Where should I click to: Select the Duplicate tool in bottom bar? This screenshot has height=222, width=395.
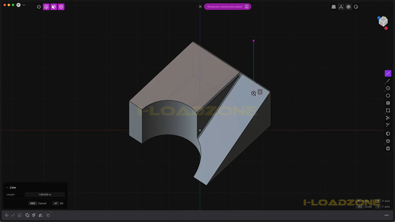click(27, 215)
